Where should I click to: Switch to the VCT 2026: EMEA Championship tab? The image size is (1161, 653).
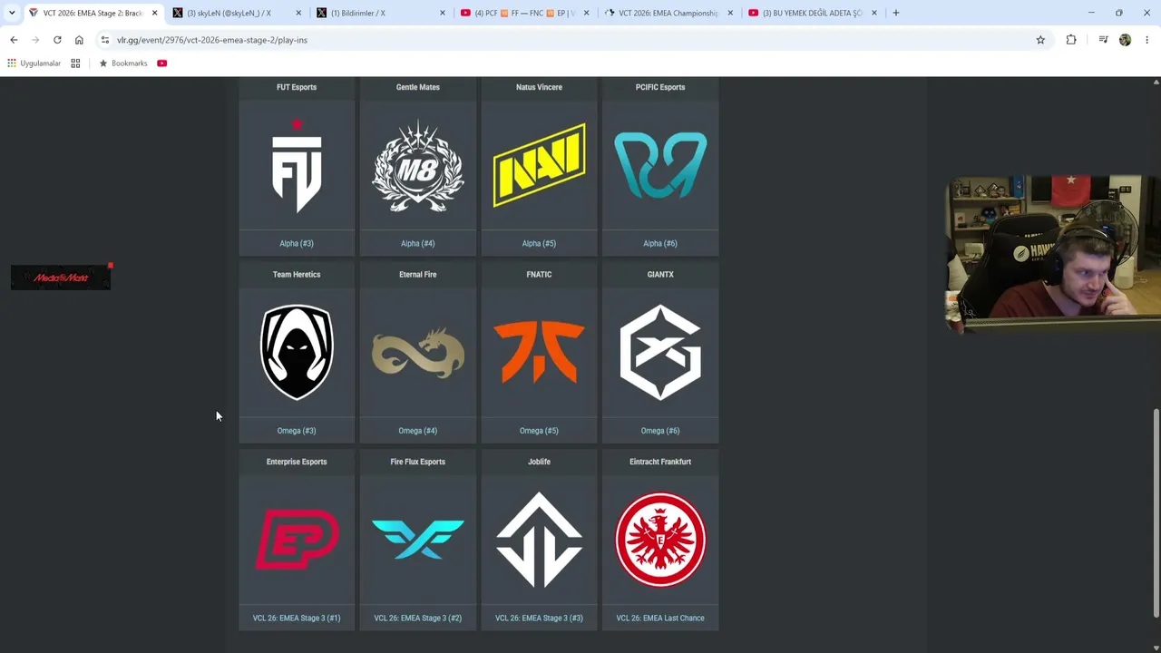tap(670, 13)
